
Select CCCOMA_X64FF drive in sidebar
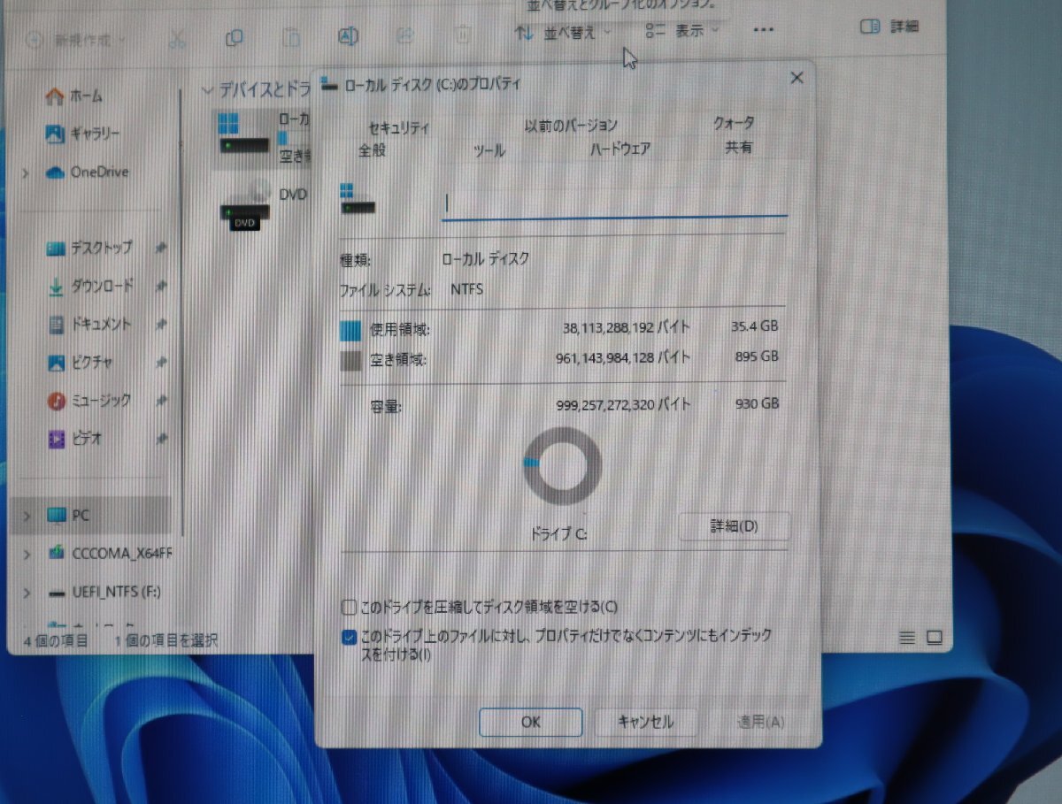[110, 554]
